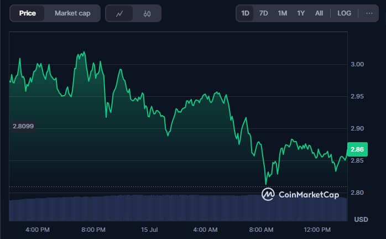Click the volume bars area below chart
This screenshot has width=386, height=239.
[178, 208]
